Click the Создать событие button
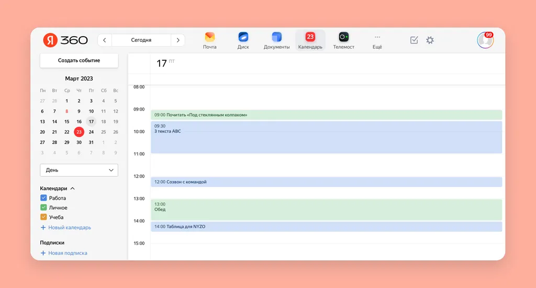 pos(79,60)
